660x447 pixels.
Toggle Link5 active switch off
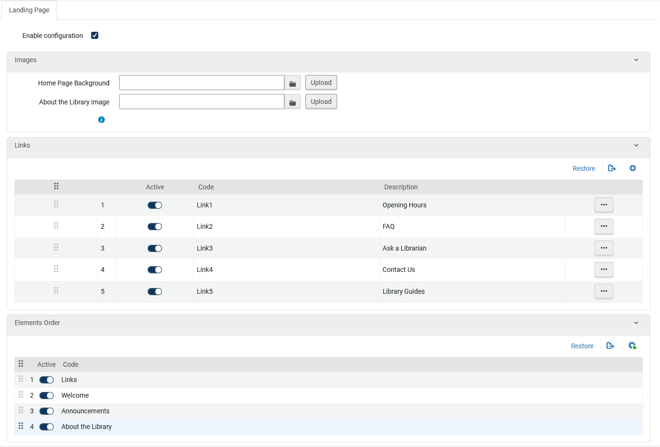(155, 292)
